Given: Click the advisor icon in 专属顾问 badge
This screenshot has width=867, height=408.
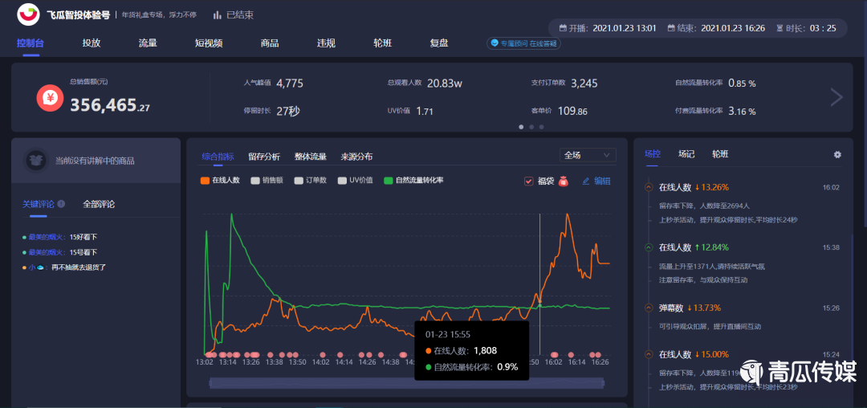Looking at the screenshot, I should pos(495,43).
